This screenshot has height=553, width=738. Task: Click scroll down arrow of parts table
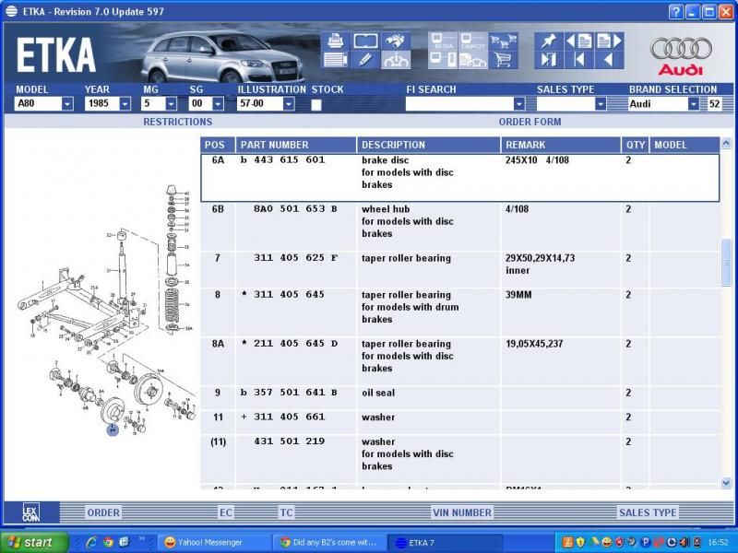[x=726, y=482]
